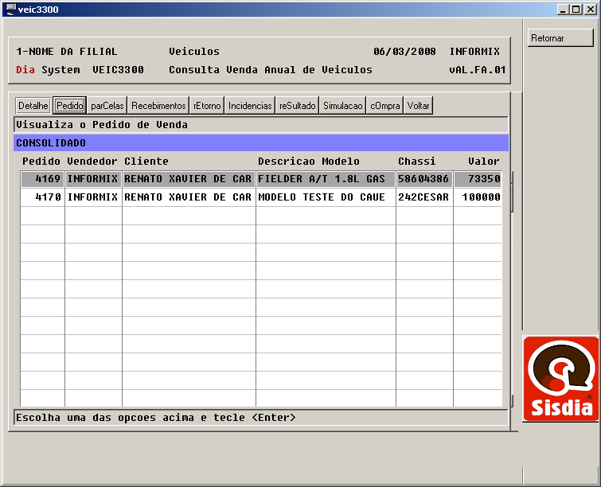Click the Sisdia logo image
Image resolution: width=601 pixels, height=487 pixels.
(560, 379)
